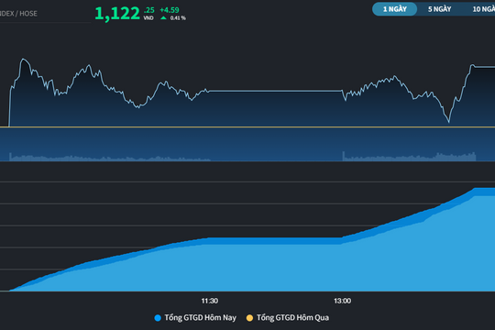
Task: Select the 1 NGÀY time range tab
Action: (x=394, y=9)
